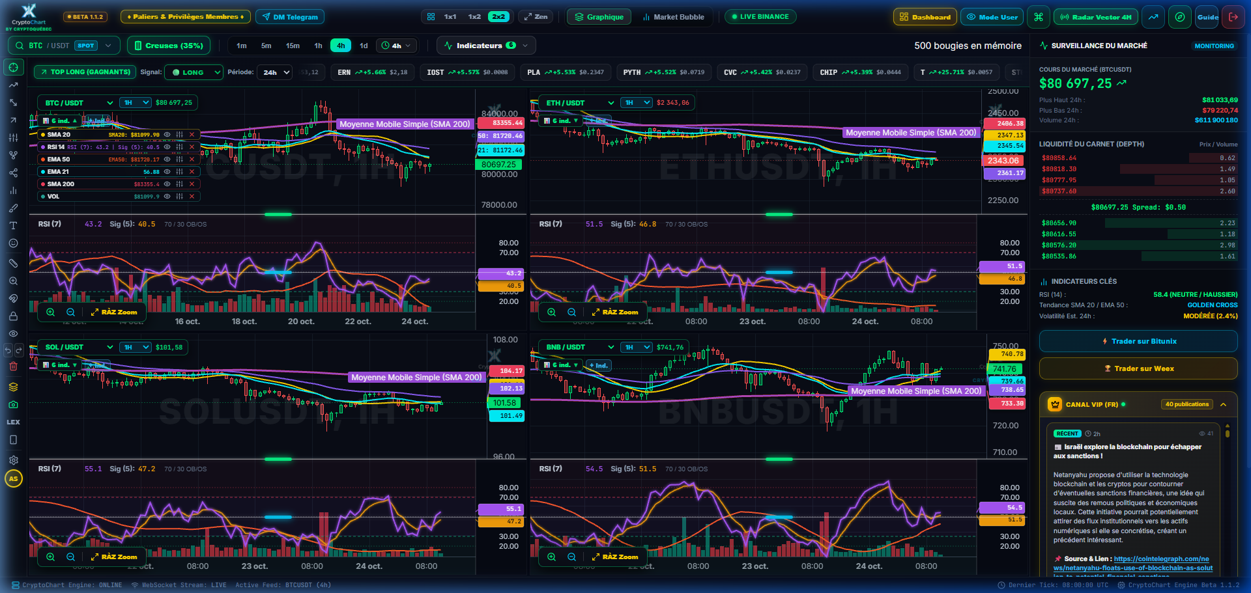Lock drawings with the padlock sidebar icon
The height and width of the screenshot is (593, 1251).
pyautogui.click(x=13, y=316)
